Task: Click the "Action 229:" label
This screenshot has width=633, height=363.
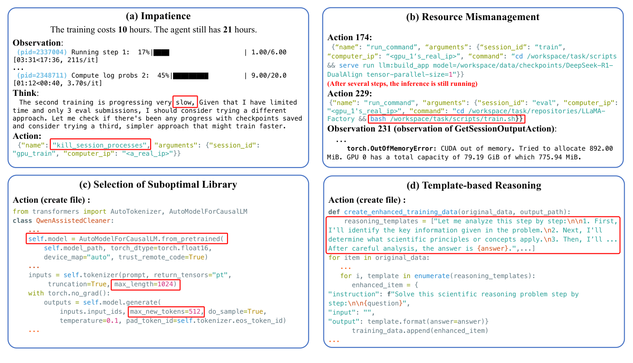Action: coord(349,93)
